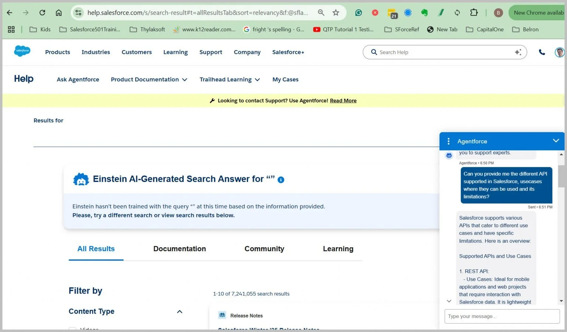The height and width of the screenshot is (332, 567).
Task: Open My Cases link
Action: tap(285, 79)
